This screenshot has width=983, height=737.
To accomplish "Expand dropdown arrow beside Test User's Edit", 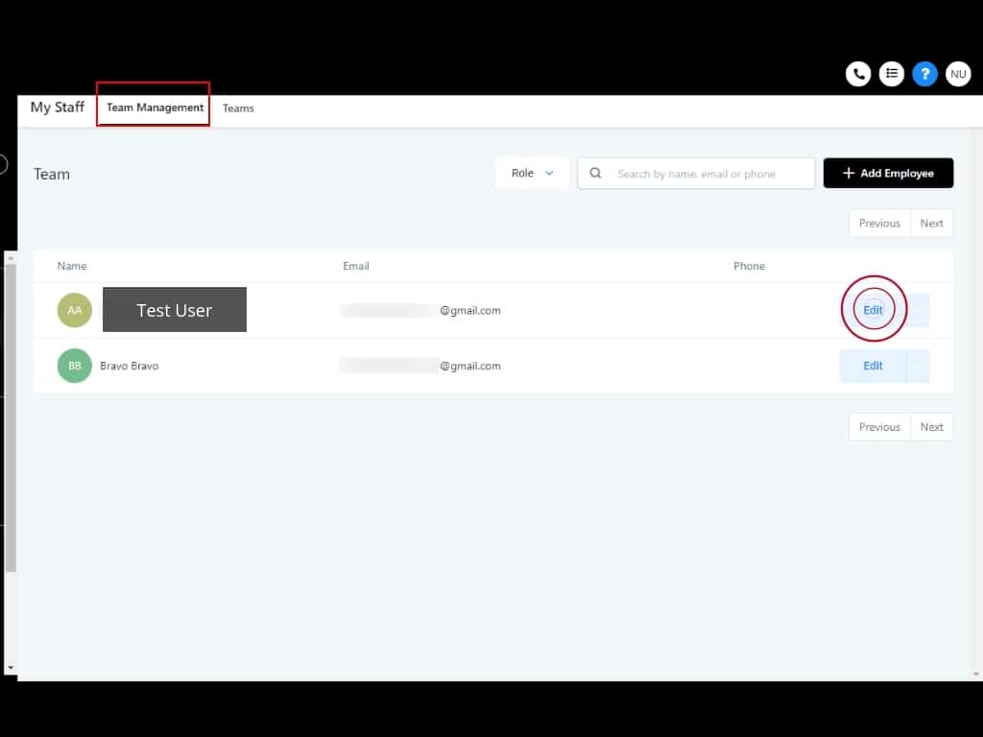I will click(x=919, y=310).
